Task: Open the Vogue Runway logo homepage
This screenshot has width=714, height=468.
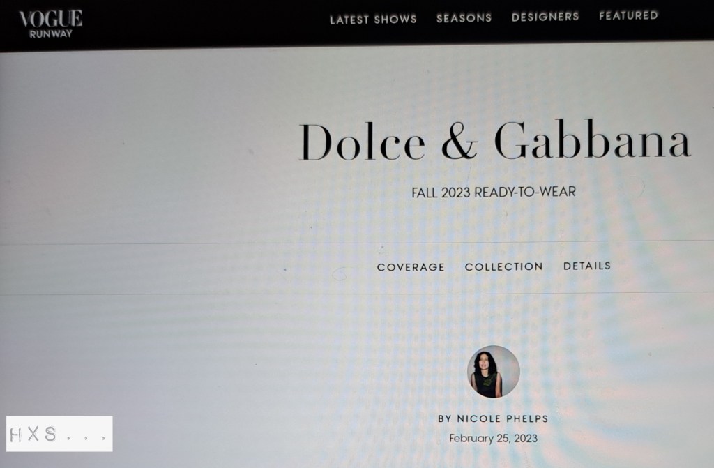Action: (x=50, y=24)
